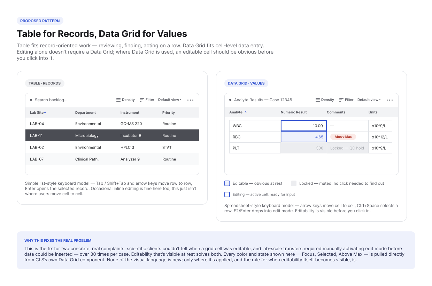Click the WBC analyte cell
432x286 pixels.
pos(255,126)
